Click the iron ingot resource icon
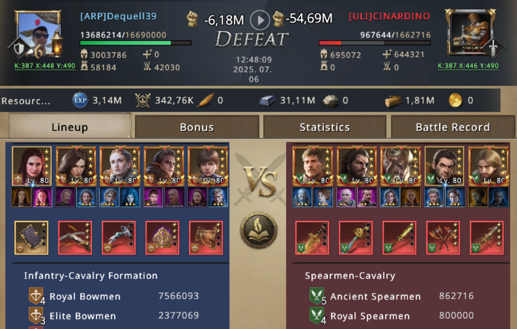 pos(267,100)
